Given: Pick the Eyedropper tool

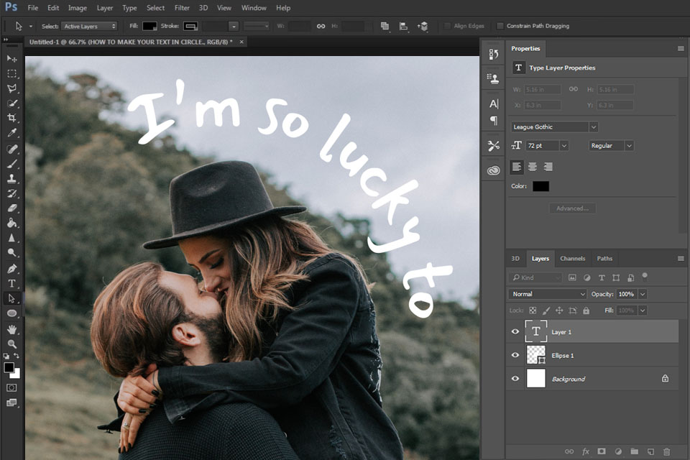Looking at the screenshot, I should click(x=11, y=133).
